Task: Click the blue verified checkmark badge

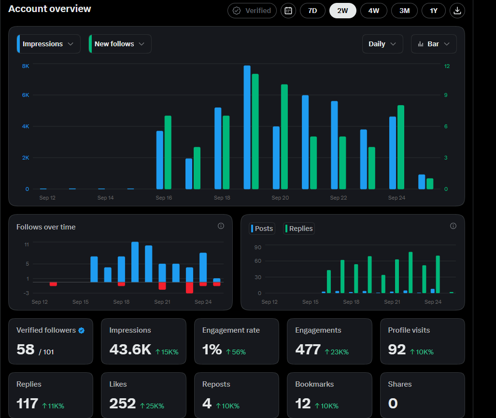Action: click(x=81, y=331)
